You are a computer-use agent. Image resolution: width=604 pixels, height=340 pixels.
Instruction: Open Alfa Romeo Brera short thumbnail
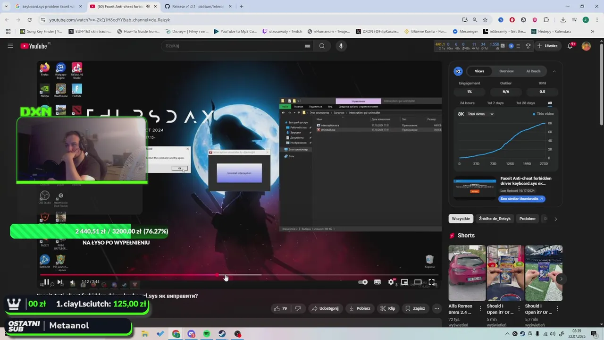click(467, 273)
